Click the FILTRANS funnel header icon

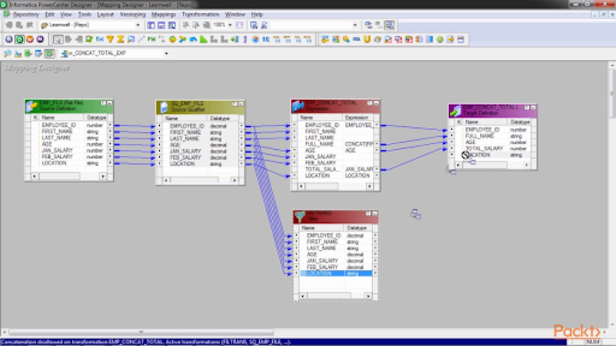[x=300, y=216]
